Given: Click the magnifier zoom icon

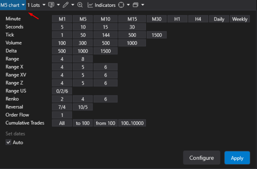Looking at the screenshot, I should click(80, 5).
